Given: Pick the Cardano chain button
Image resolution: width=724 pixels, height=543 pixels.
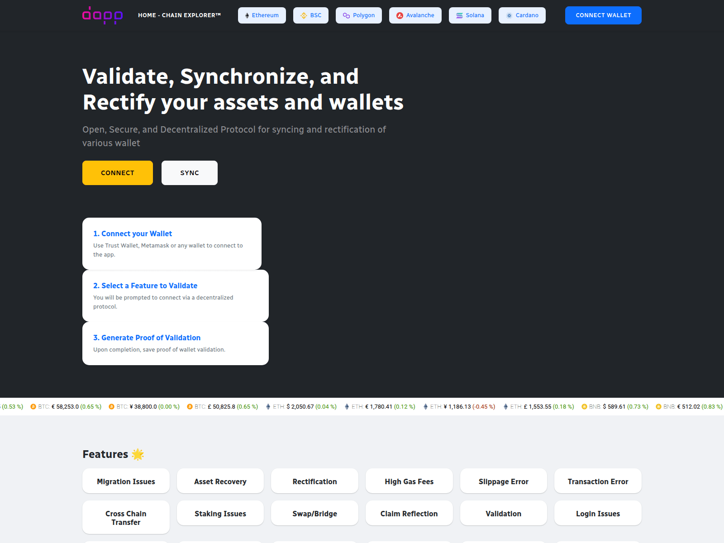Looking at the screenshot, I should (x=522, y=15).
